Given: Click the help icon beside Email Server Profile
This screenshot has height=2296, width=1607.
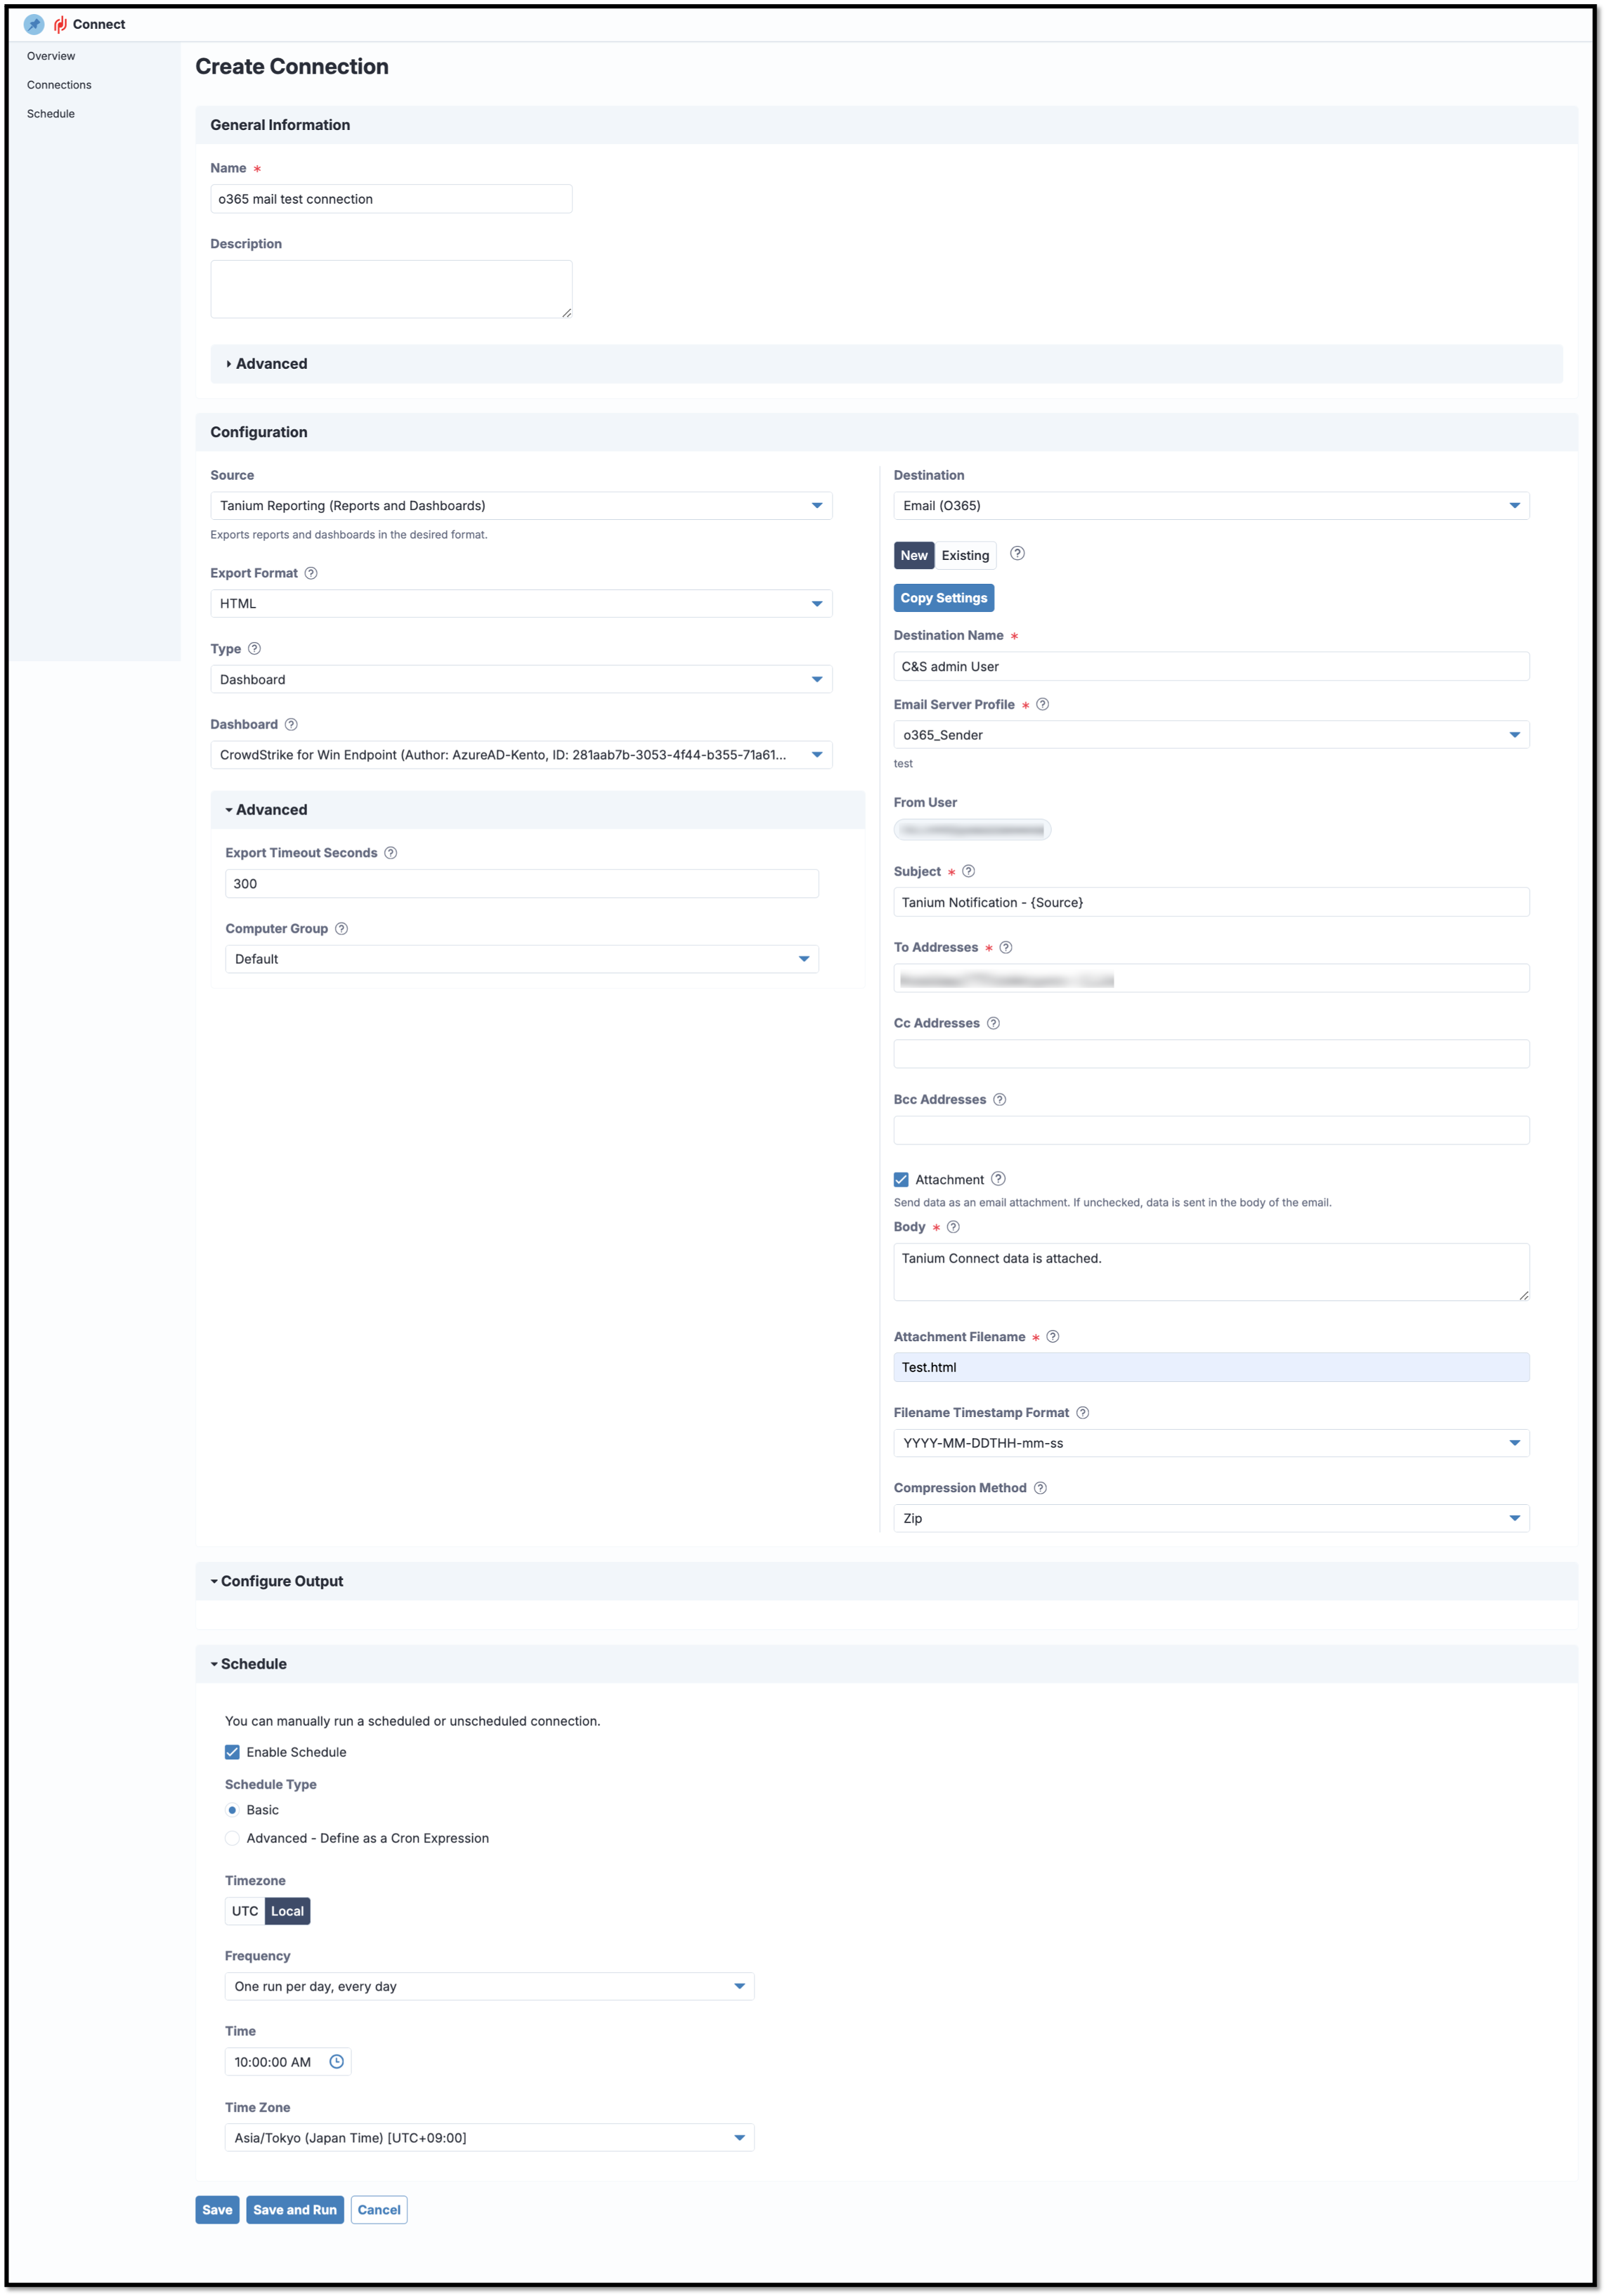Looking at the screenshot, I should coord(1042,704).
